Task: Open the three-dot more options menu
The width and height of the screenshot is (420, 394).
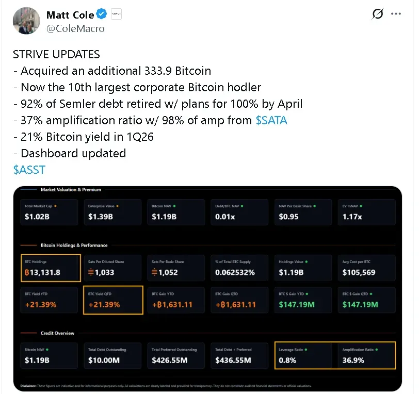Action: (396, 14)
